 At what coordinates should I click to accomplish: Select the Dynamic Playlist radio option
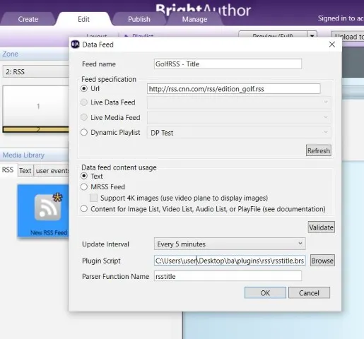click(84, 132)
